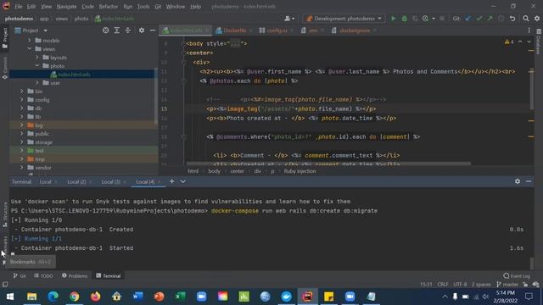Image resolution: width=543 pixels, height=305 pixels.
Task: Open Project tool window on left sidebar
Action: click(x=4, y=37)
